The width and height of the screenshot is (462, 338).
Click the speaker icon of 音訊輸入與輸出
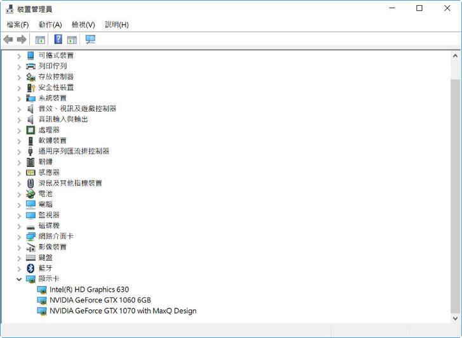click(x=30, y=119)
